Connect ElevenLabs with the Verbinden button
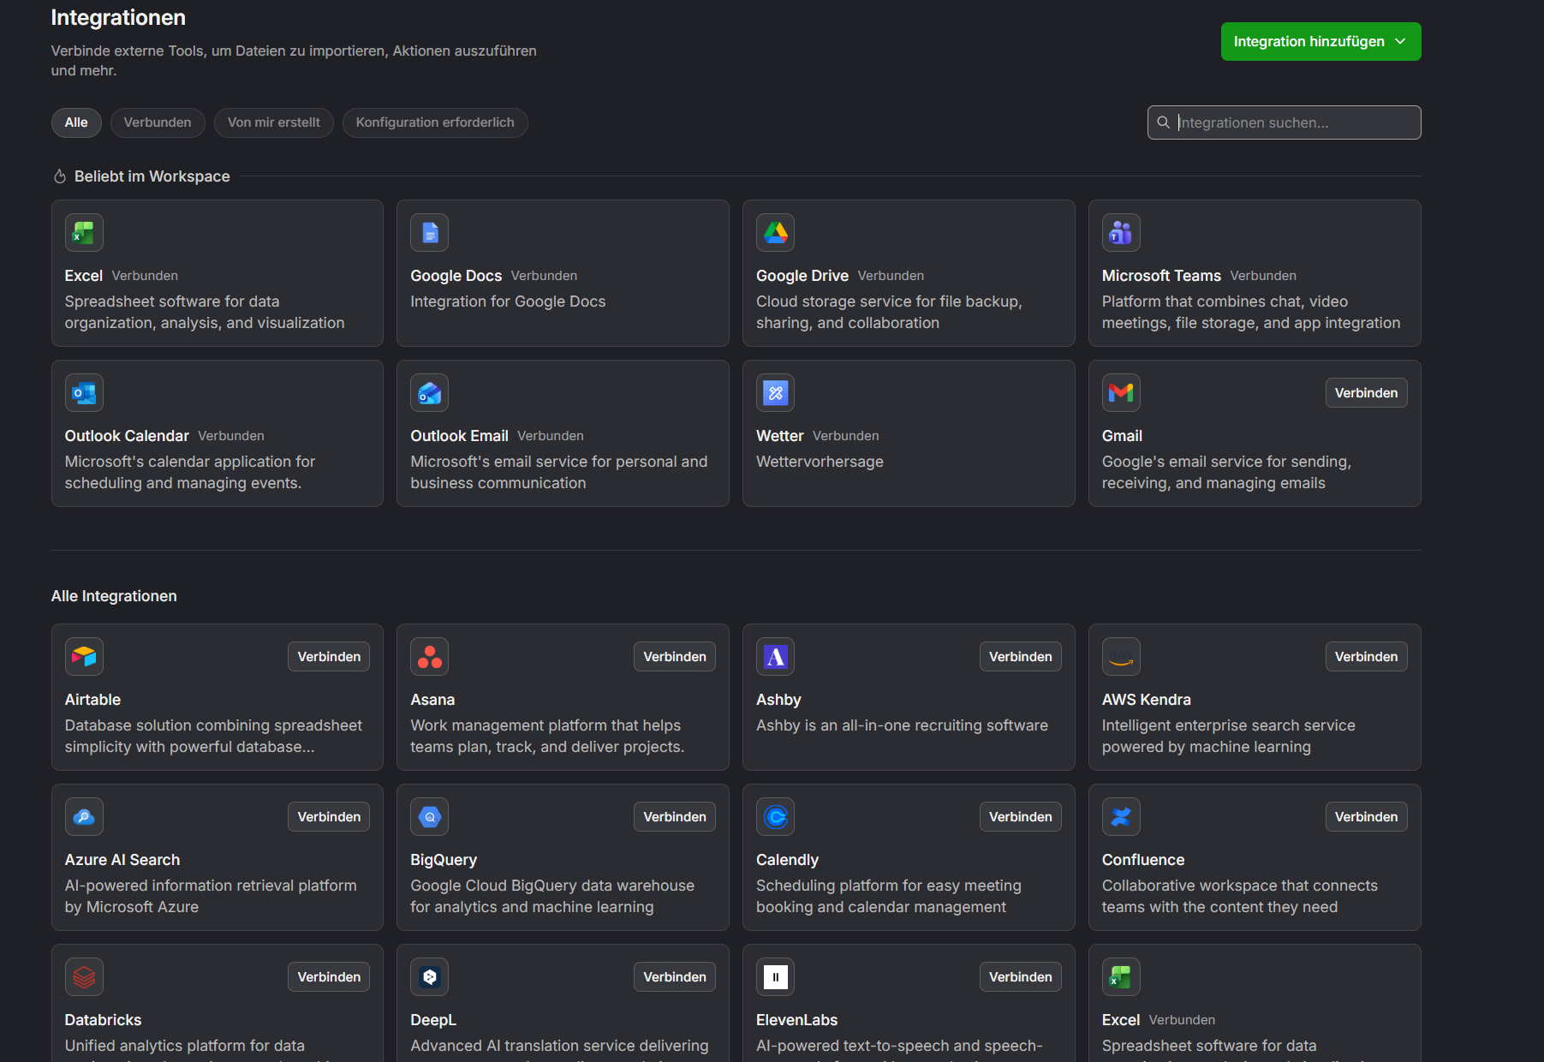 tap(1020, 977)
